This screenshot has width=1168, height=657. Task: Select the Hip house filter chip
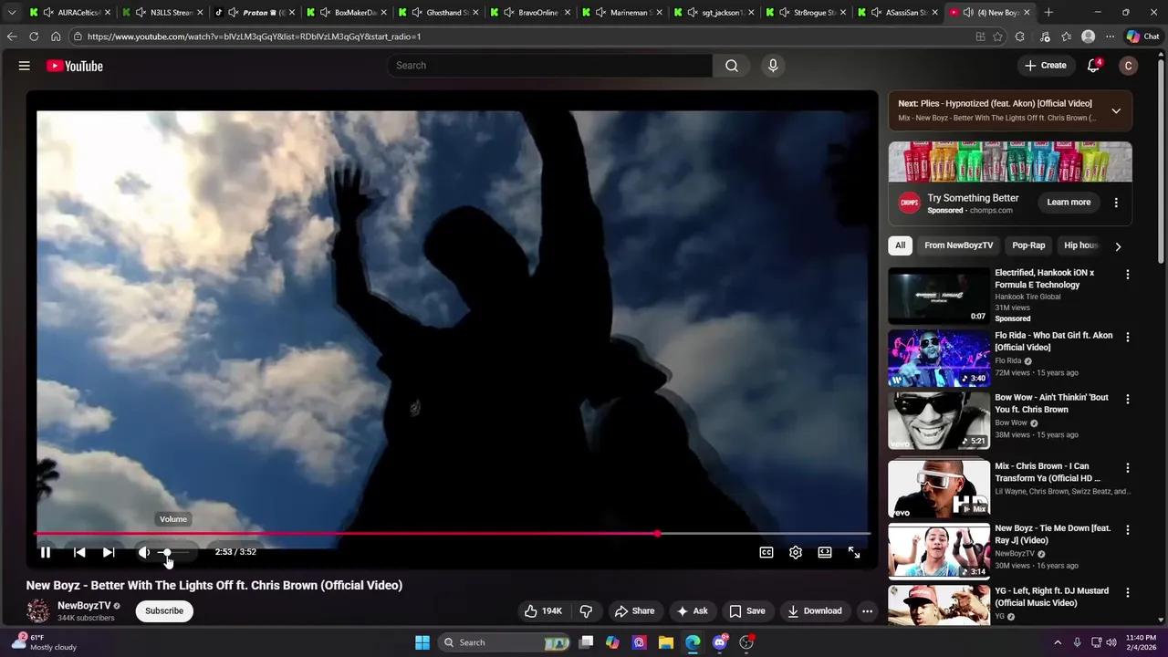tap(1080, 245)
